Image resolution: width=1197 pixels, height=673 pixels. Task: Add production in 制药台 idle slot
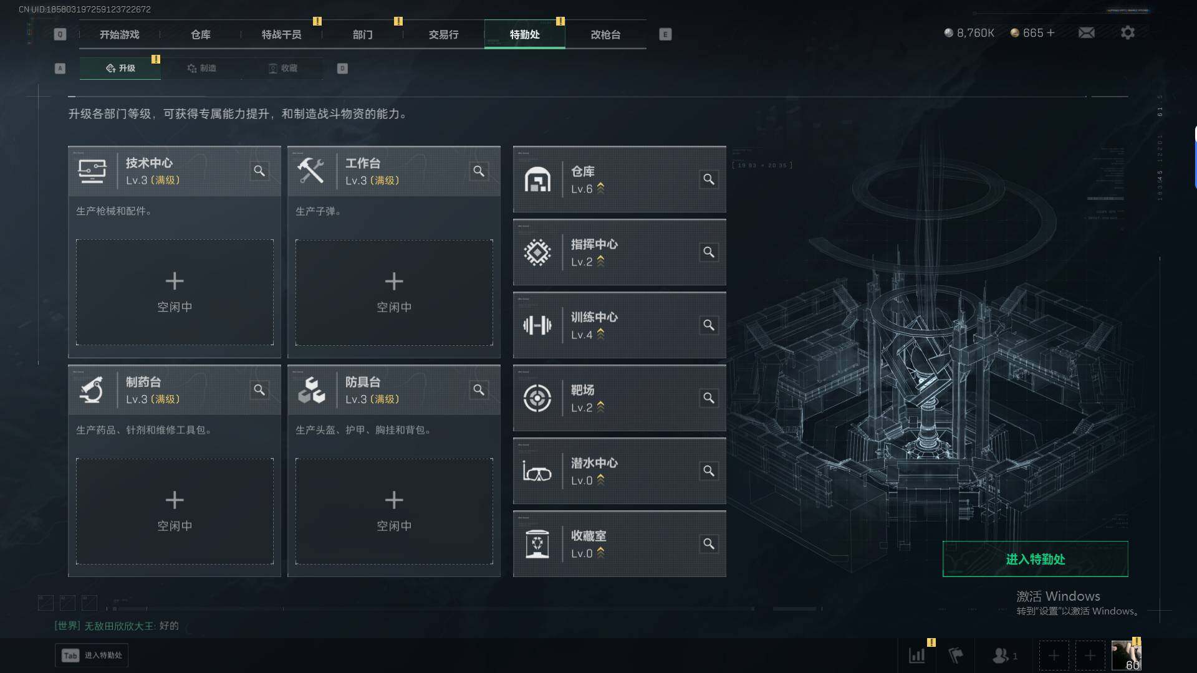[x=175, y=511]
